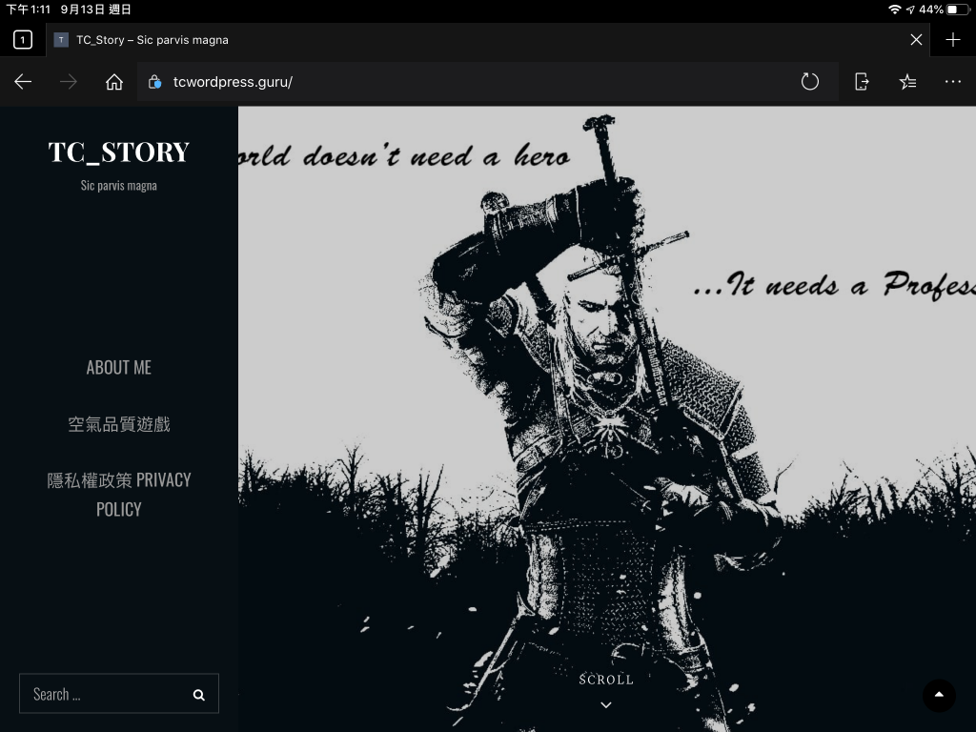The image size is (976, 732).
Task: Select the tcwordpress.guru address bar
Action: [x=488, y=82]
